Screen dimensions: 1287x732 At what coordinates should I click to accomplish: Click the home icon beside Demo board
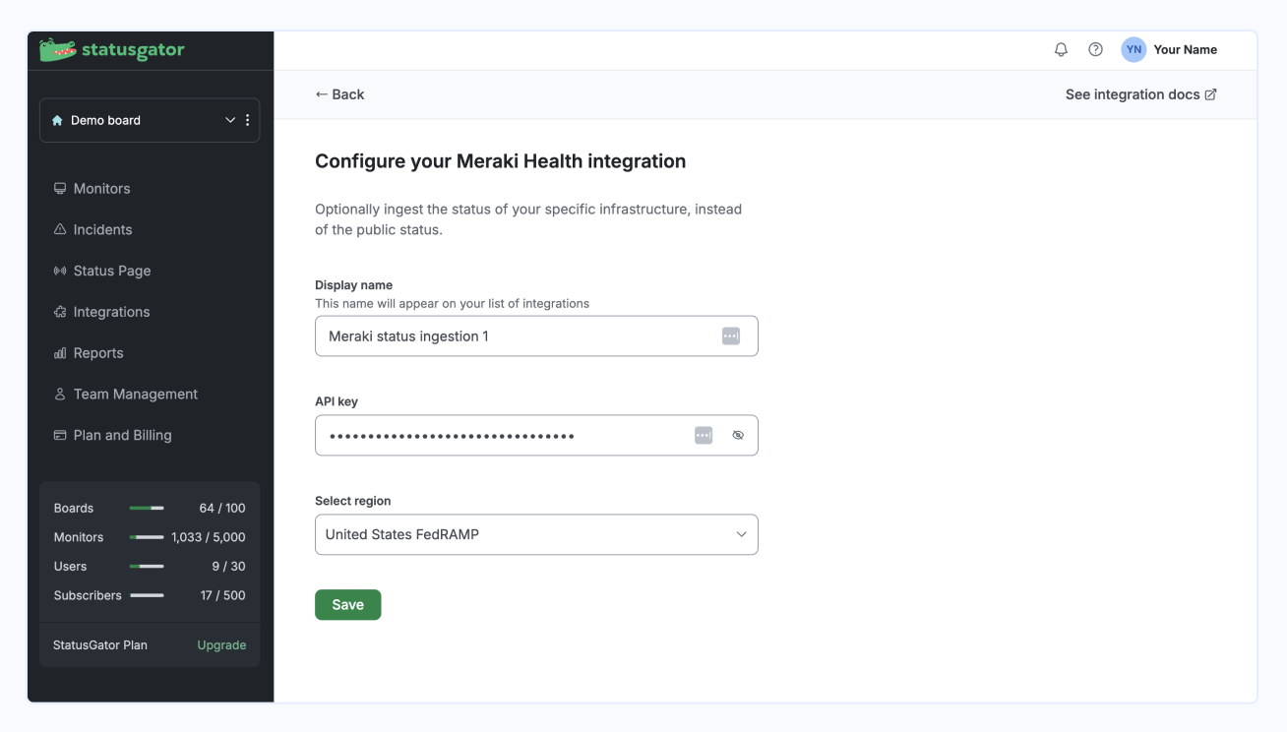pos(57,120)
